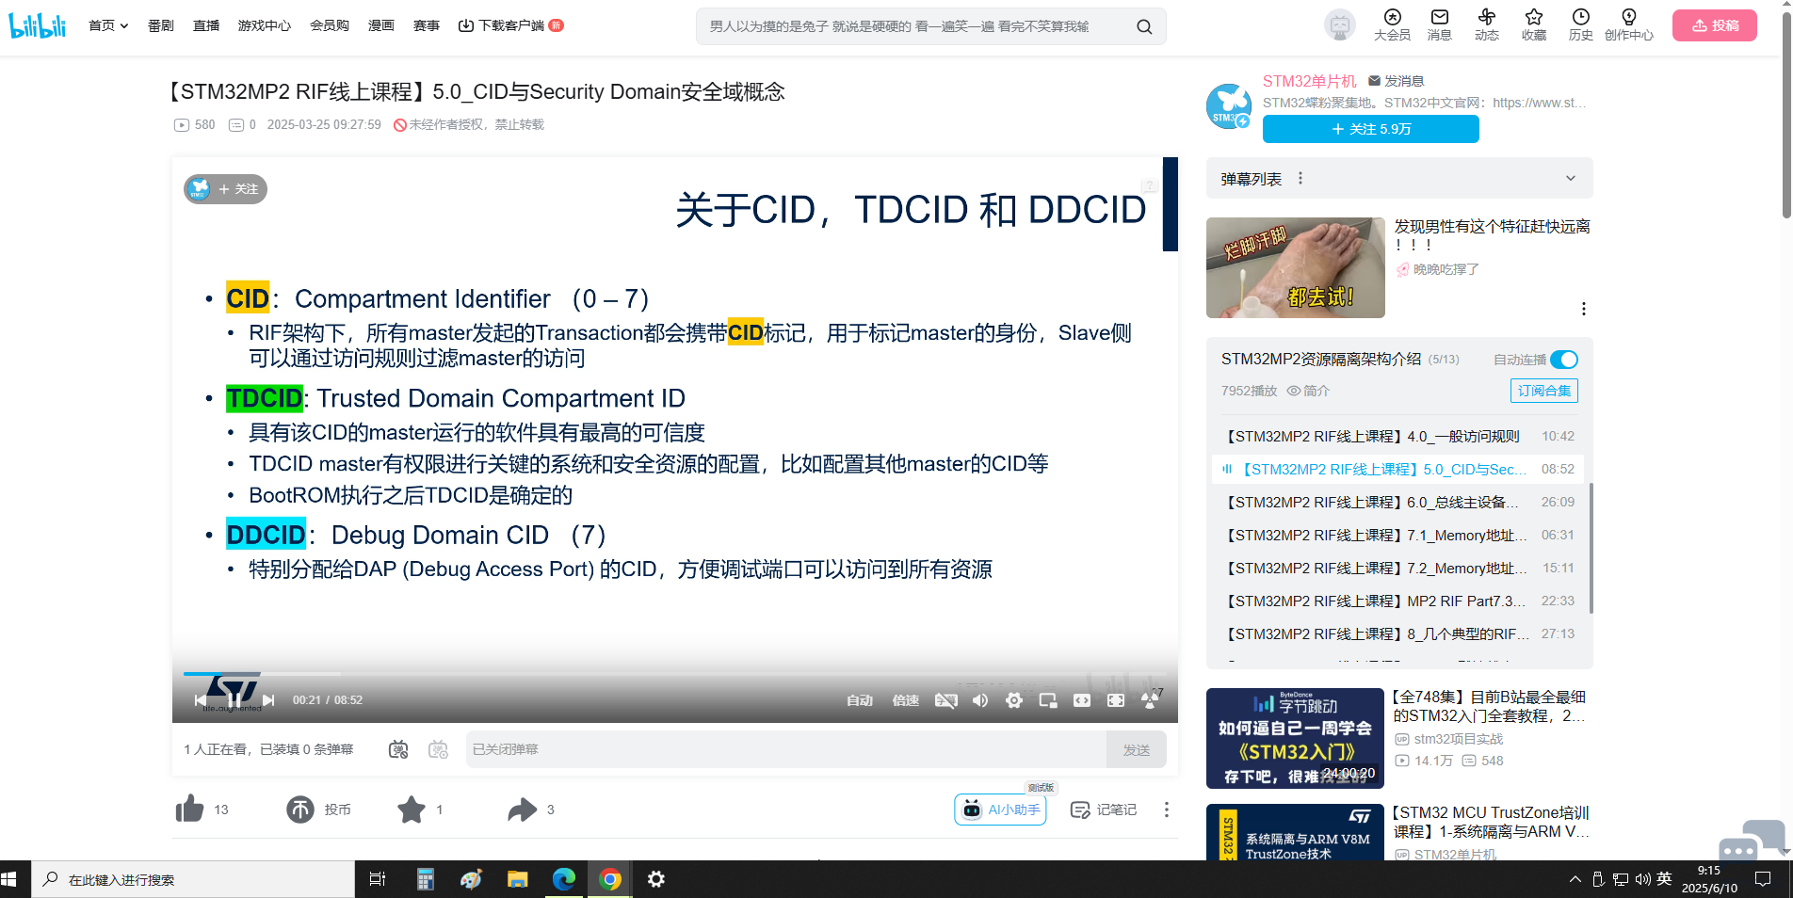Open File Explorer from taskbar
This screenshot has height=898, width=1793.
tap(517, 879)
